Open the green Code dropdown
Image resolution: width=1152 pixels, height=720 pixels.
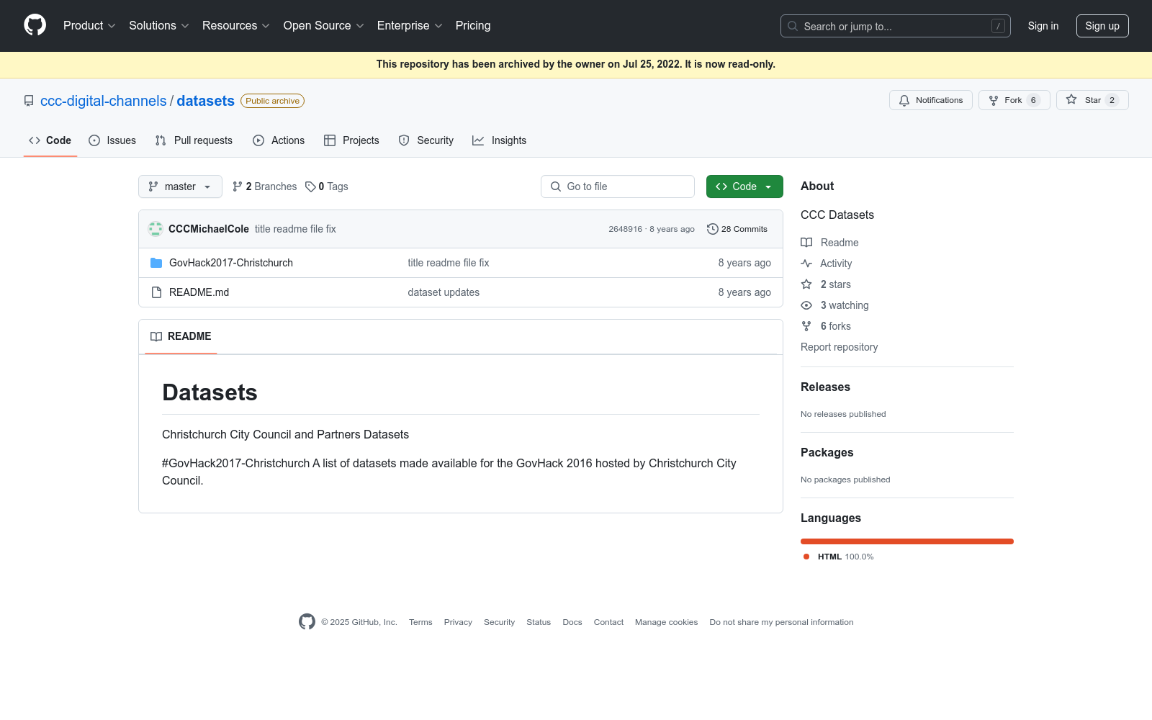[x=744, y=186]
